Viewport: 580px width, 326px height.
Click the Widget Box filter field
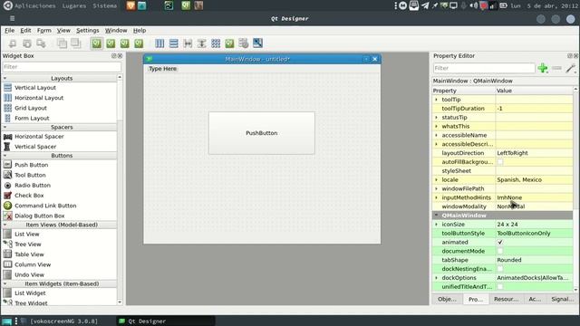point(62,67)
